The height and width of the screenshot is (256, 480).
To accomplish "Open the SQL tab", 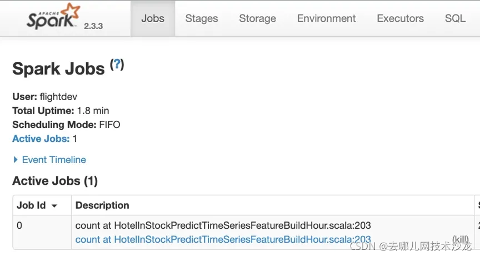I will (x=455, y=18).
